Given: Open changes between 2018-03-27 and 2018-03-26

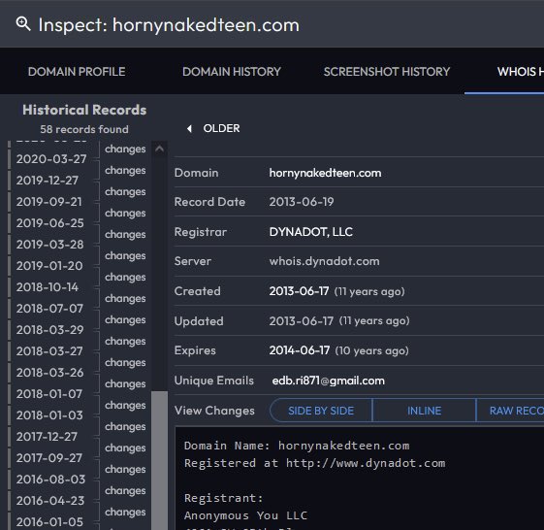Looking at the screenshot, I should tap(125, 362).
